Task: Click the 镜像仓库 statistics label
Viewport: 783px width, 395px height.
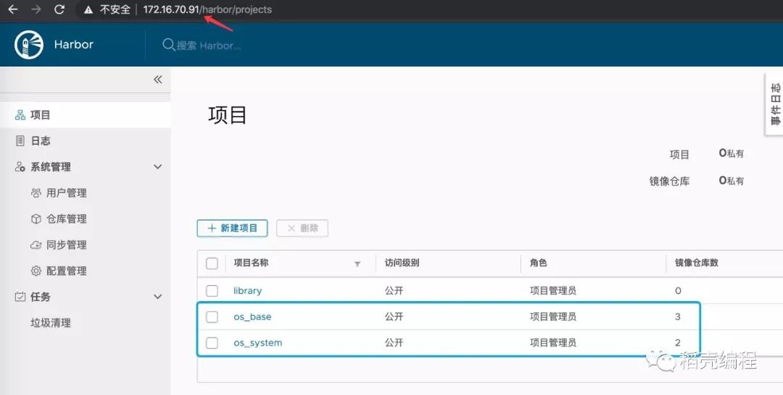Action: (669, 182)
